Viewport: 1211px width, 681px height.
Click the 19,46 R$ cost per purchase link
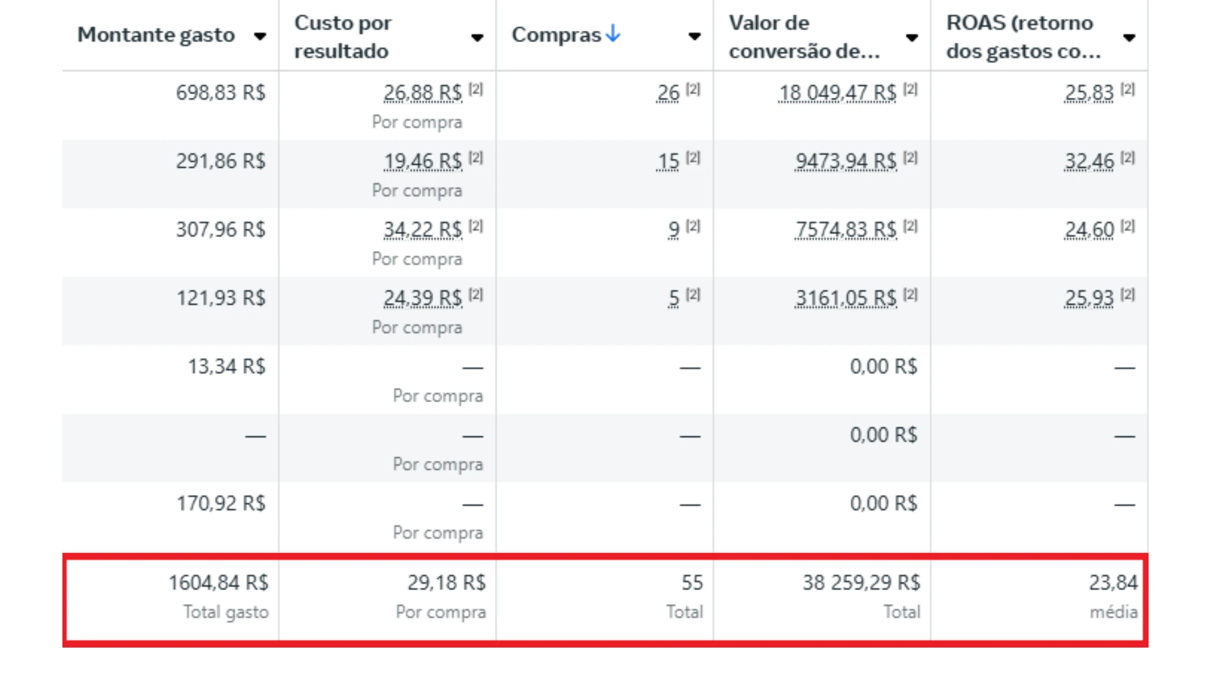424,161
